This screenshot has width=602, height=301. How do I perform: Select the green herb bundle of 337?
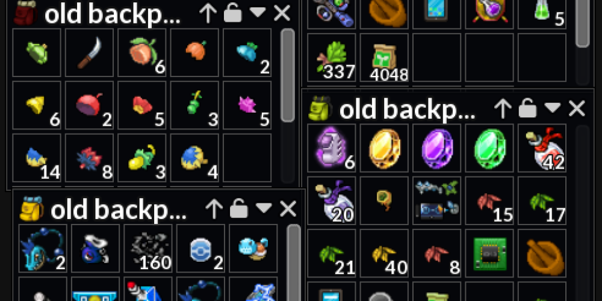coord(332,58)
